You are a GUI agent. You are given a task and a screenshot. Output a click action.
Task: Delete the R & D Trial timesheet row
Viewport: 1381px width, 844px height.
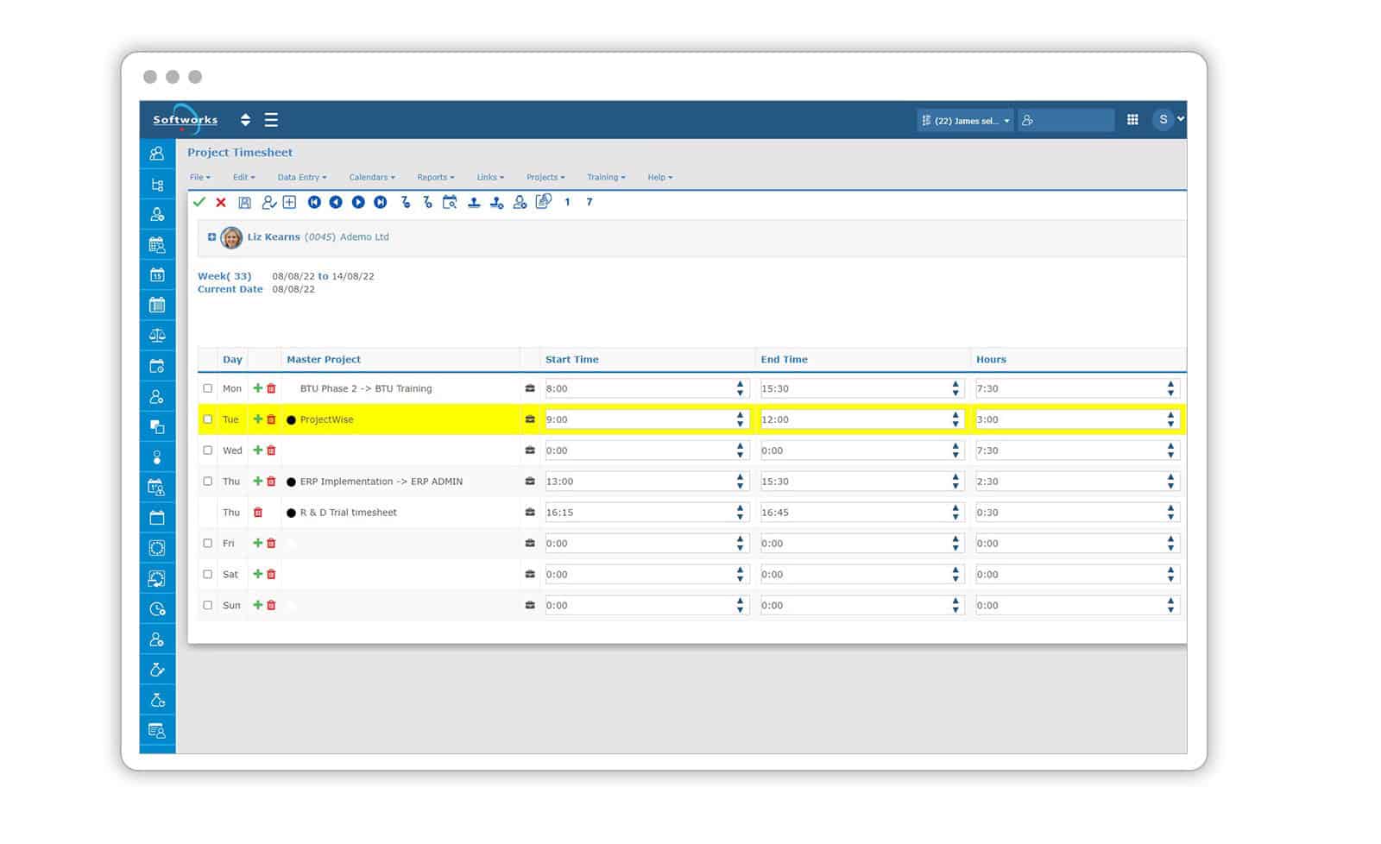(x=258, y=512)
